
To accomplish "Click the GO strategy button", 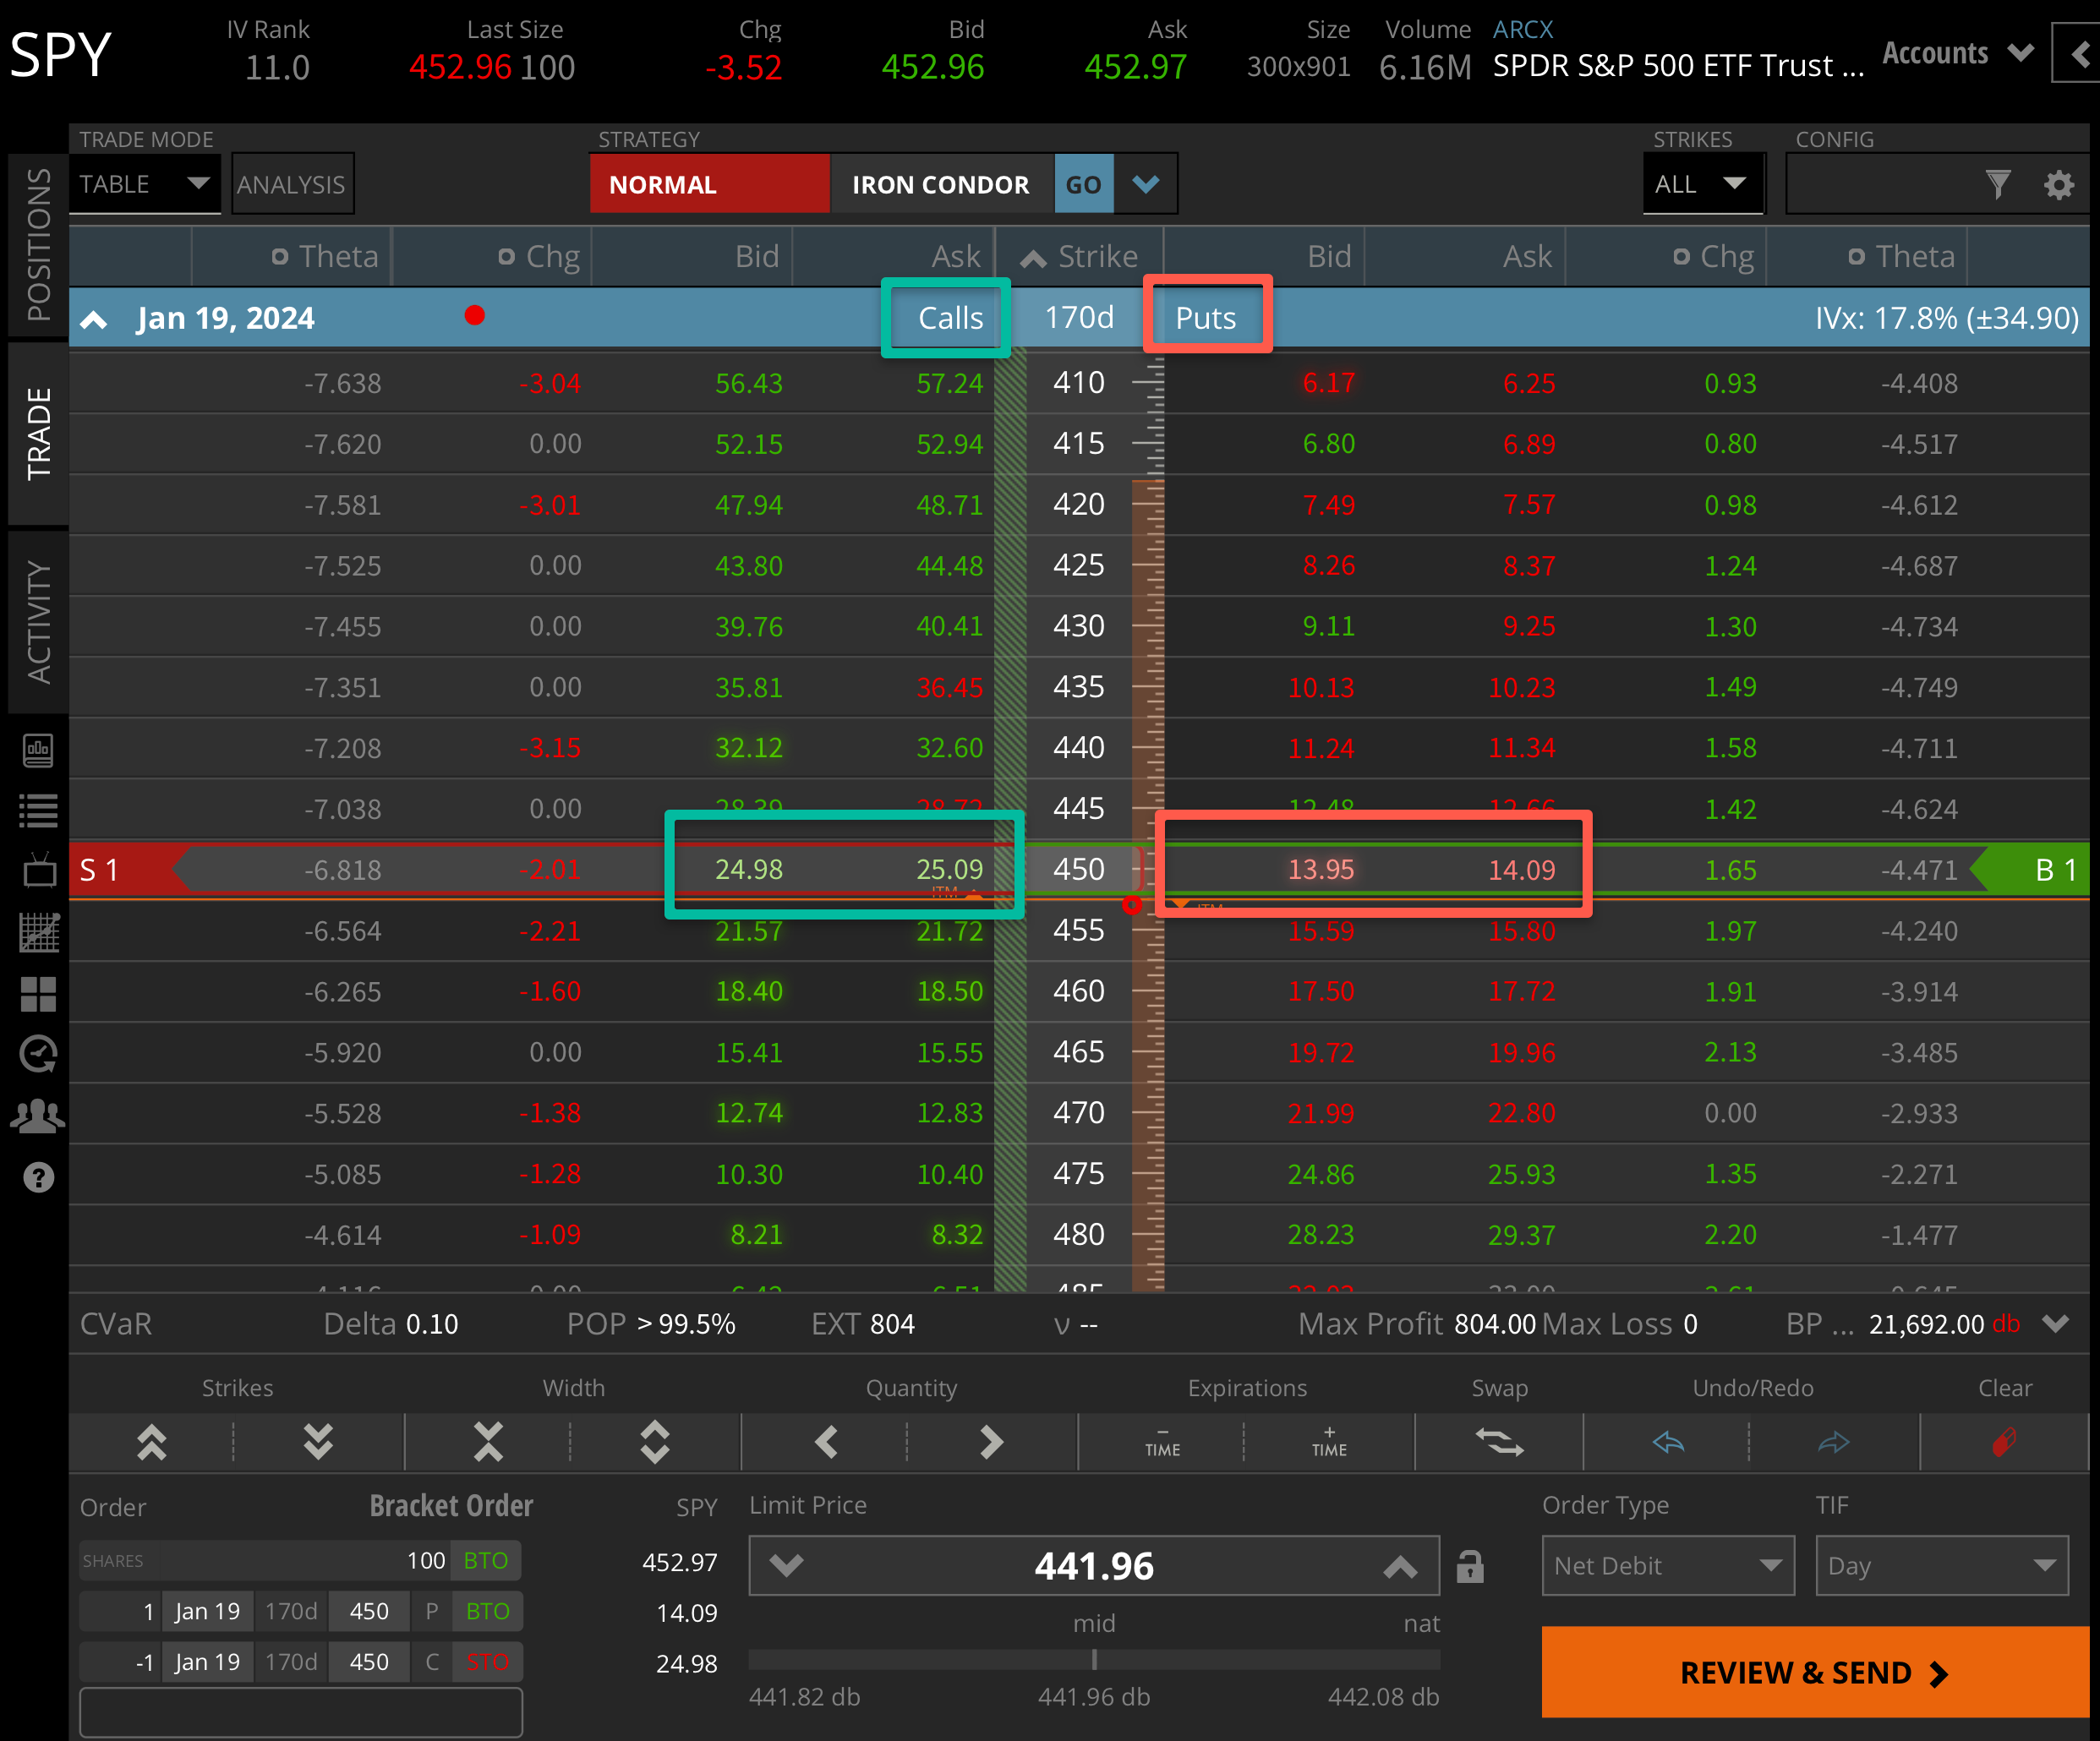I will click(1083, 185).
